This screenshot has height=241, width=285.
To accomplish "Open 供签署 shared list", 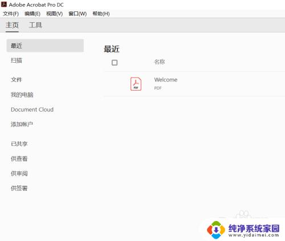I will coord(19,188).
